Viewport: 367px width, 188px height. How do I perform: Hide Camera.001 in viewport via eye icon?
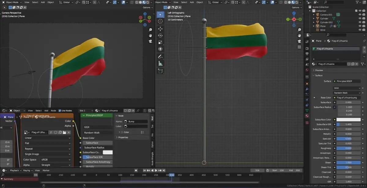coord(360,15)
